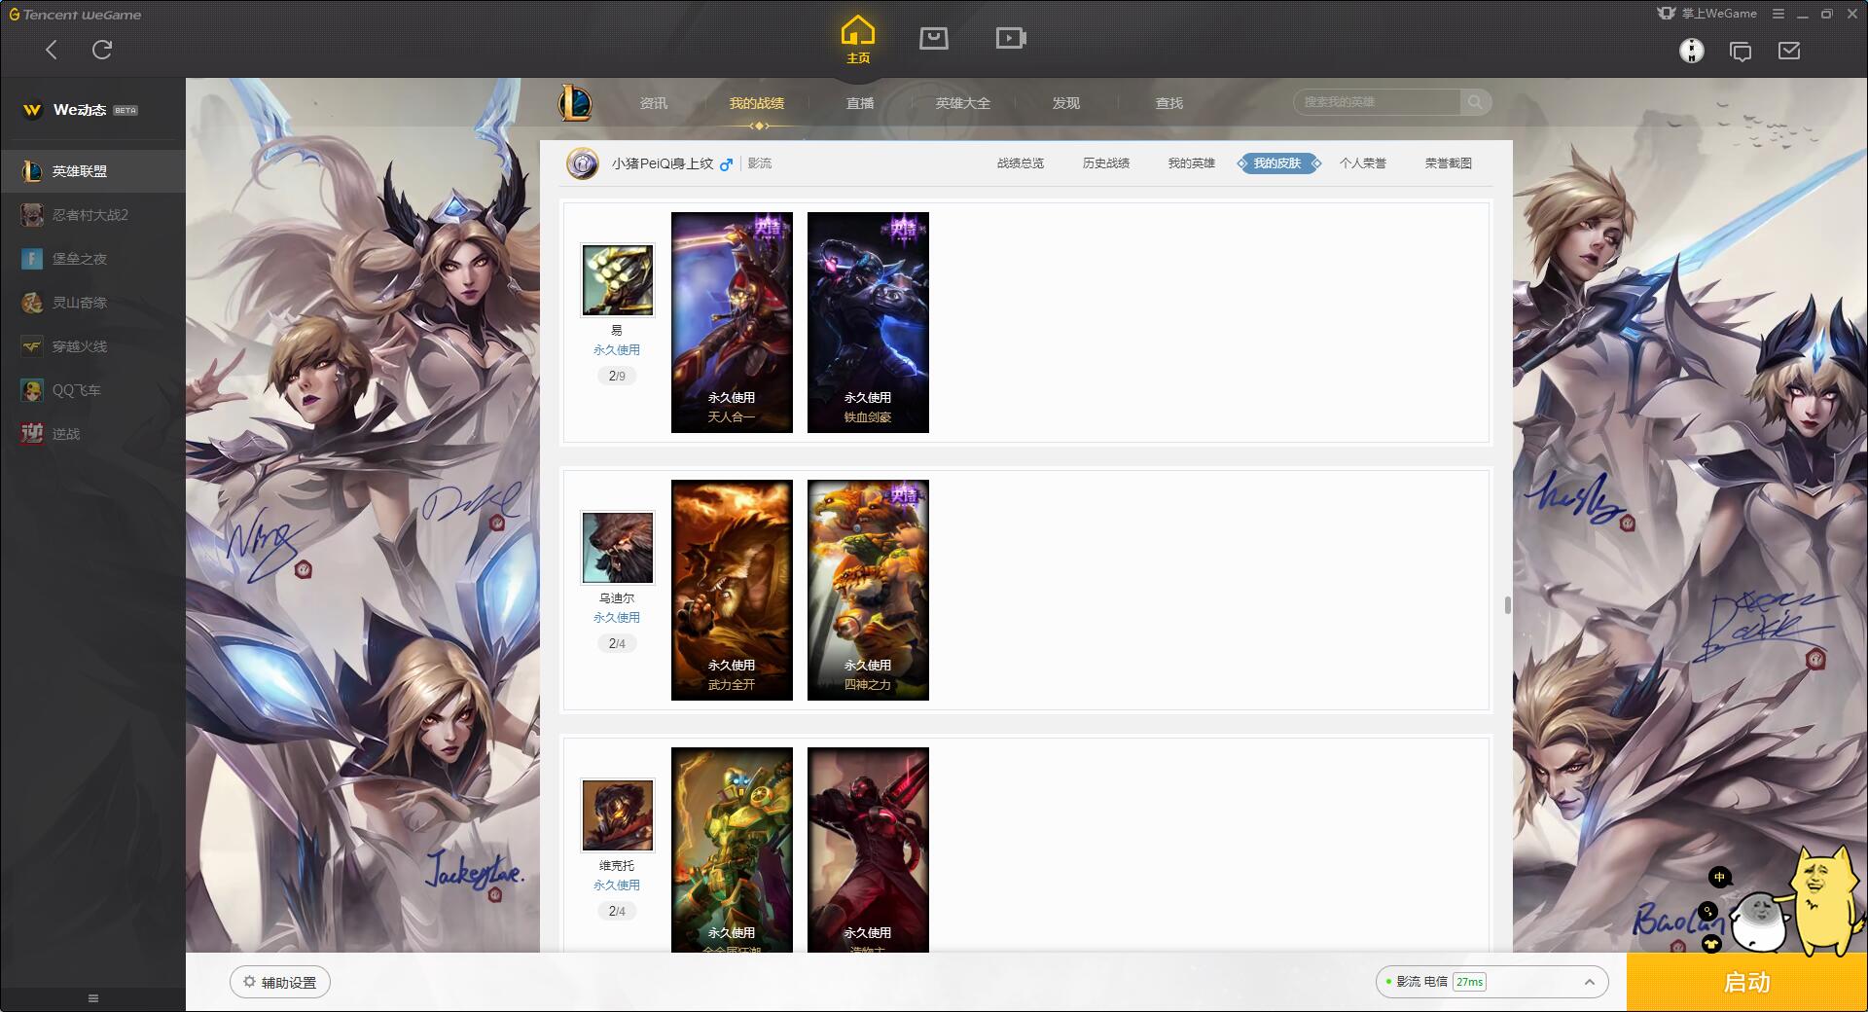Click 乌迪尔's 2/4 skin count badge
The height and width of the screenshot is (1012, 1868).
coord(617,643)
